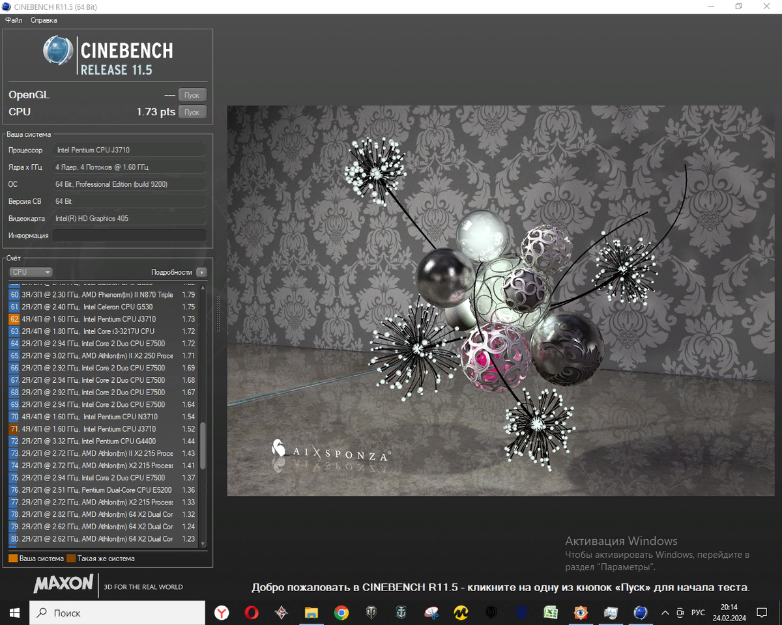The width and height of the screenshot is (782, 625).
Task: Select rank 80 Athlon 64 X2 row scoring 1.23
Action: 103,539
